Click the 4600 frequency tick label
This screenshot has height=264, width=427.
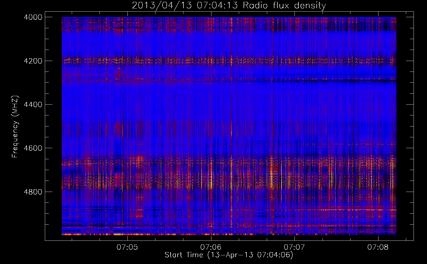click(x=33, y=148)
